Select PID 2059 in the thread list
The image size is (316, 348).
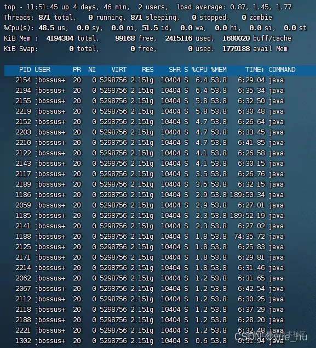click(23, 205)
